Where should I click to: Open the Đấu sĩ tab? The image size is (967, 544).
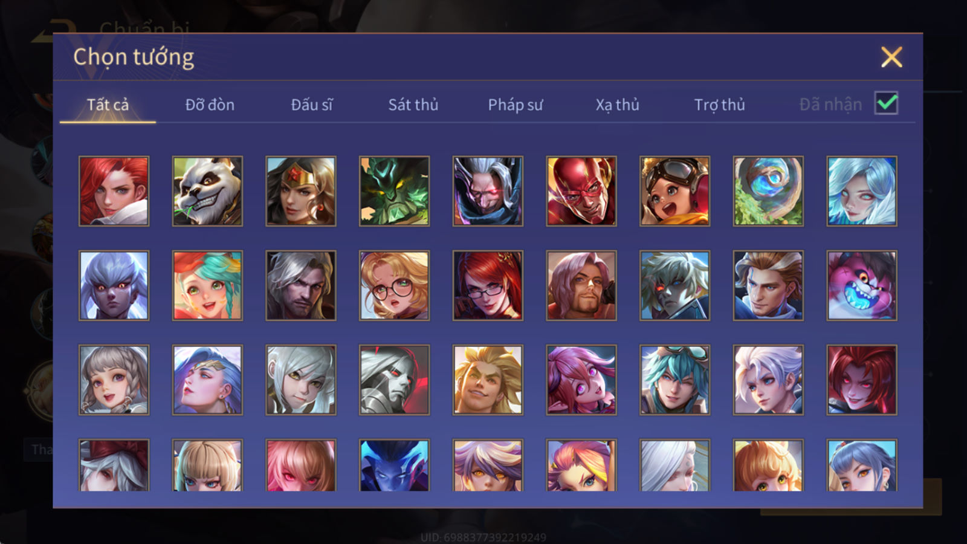click(x=312, y=105)
